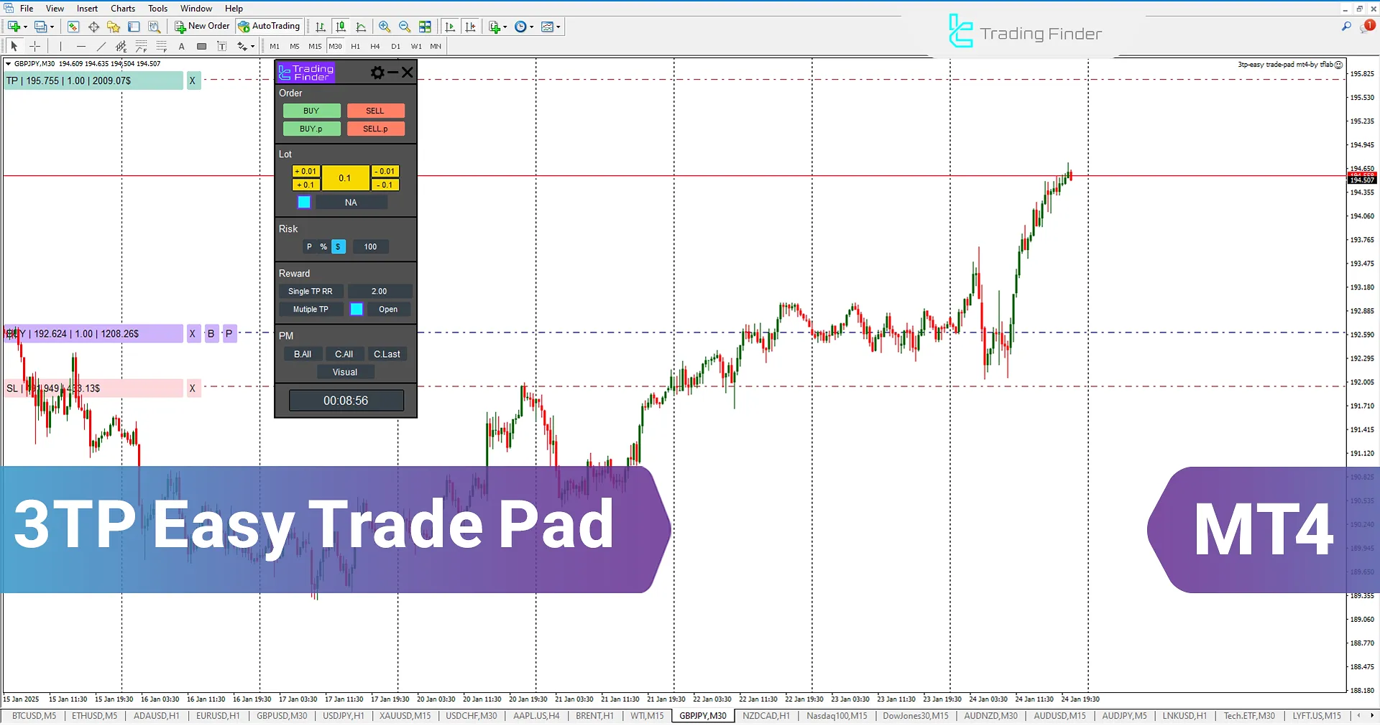Select the text A tool
Image resolution: width=1380 pixels, height=726 pixels.
point(182,46)
